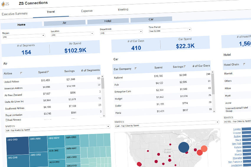Select the Travel tab
The image size is (251, 167).
point(51,12)
